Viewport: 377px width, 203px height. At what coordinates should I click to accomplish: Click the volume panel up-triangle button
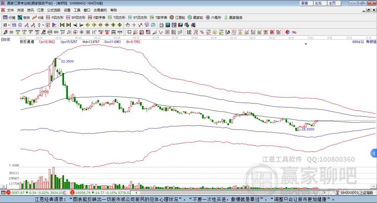tap(3, 186)
